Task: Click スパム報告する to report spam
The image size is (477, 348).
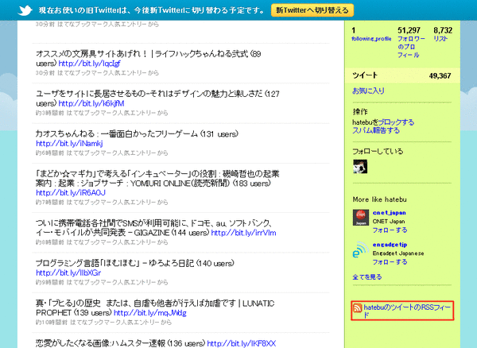Action: pos(376,130)
